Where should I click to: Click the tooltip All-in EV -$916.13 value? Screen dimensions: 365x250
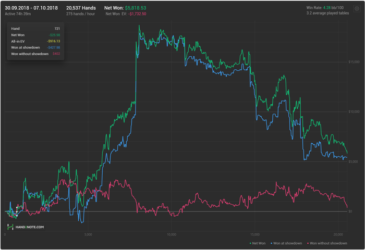(x=53, y=41)
